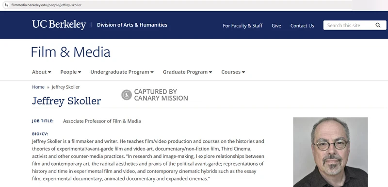Viewport: 388px width, 187px height.
Task: Expand the Courses menu
Action: [x=233, y=72]
